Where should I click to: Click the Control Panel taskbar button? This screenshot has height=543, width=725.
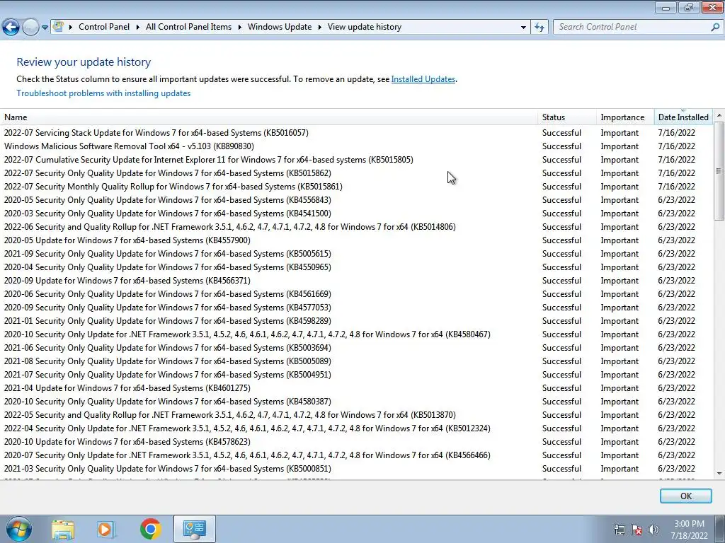click(x=194, y=529)
